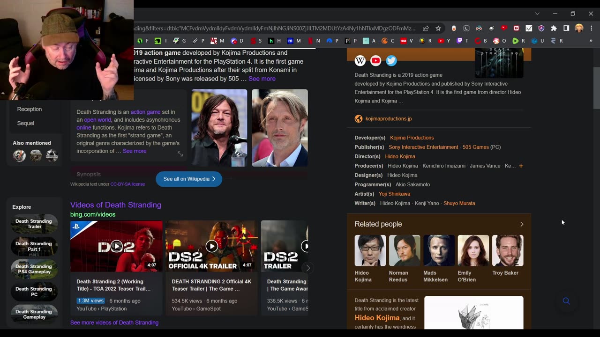Open the green H bookmark
600x337 pixels.
tap(274, 41)
